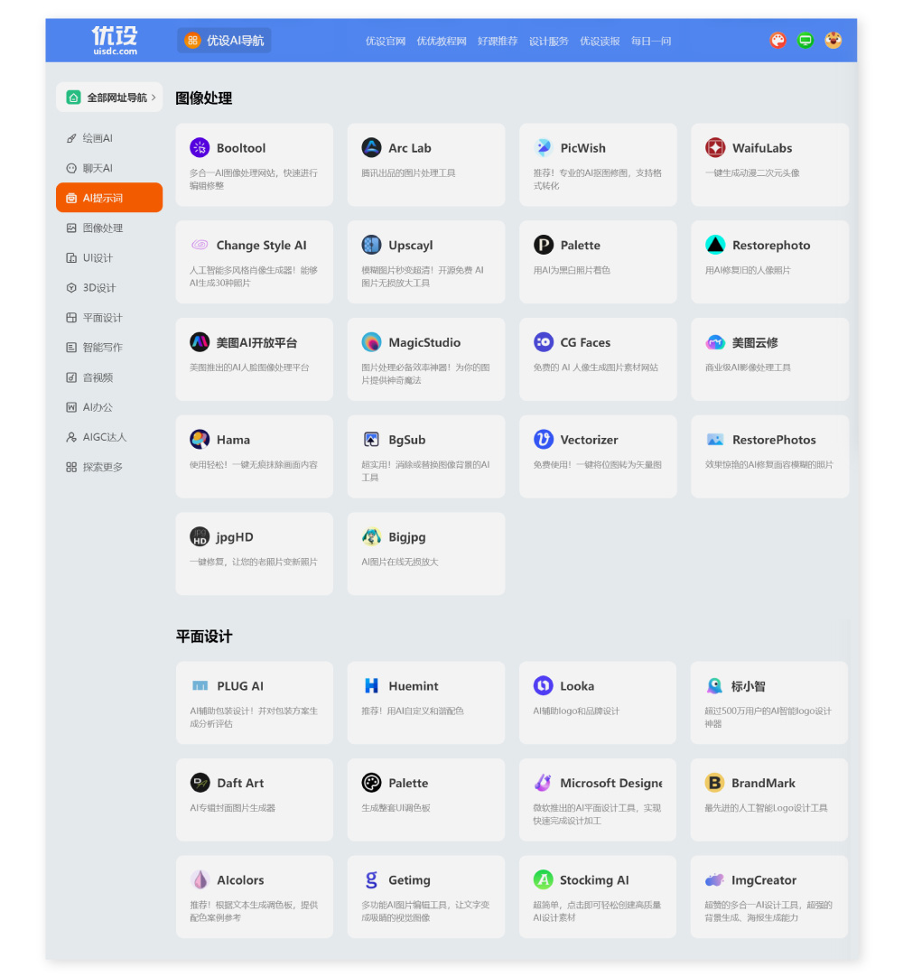Image resolution: width=903 pixels, height=976 pixels.
Task: Click the ImgCreator logo icon
Action: coord(714,879)
